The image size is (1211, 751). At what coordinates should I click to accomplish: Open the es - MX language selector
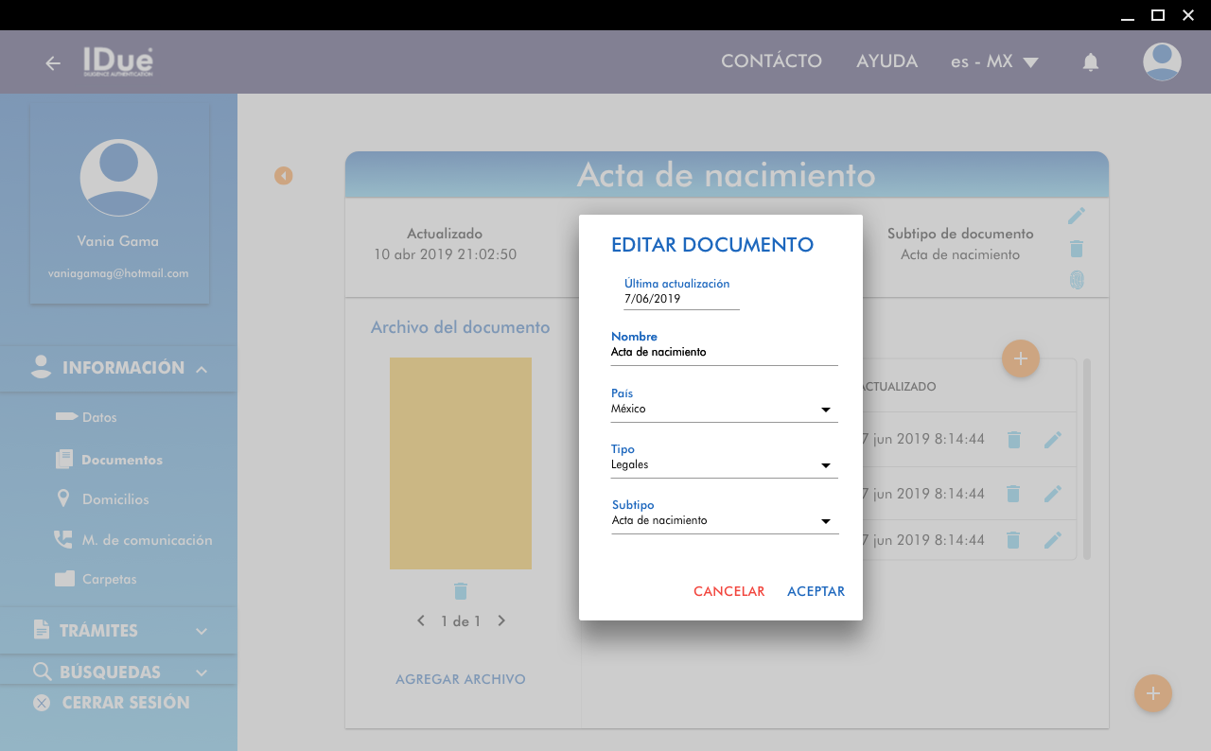point(994,62)
